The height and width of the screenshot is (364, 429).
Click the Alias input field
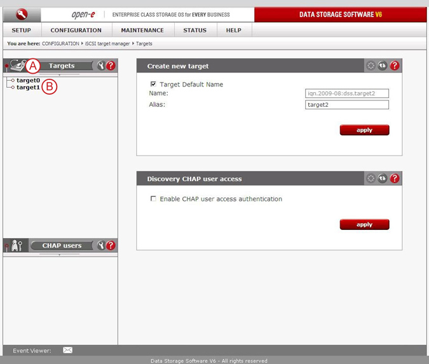(x=346, y=105)
